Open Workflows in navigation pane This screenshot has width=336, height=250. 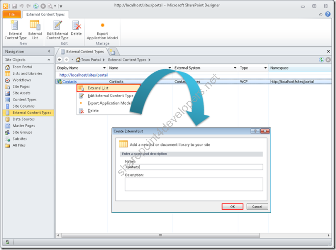(x=22, y=80)
